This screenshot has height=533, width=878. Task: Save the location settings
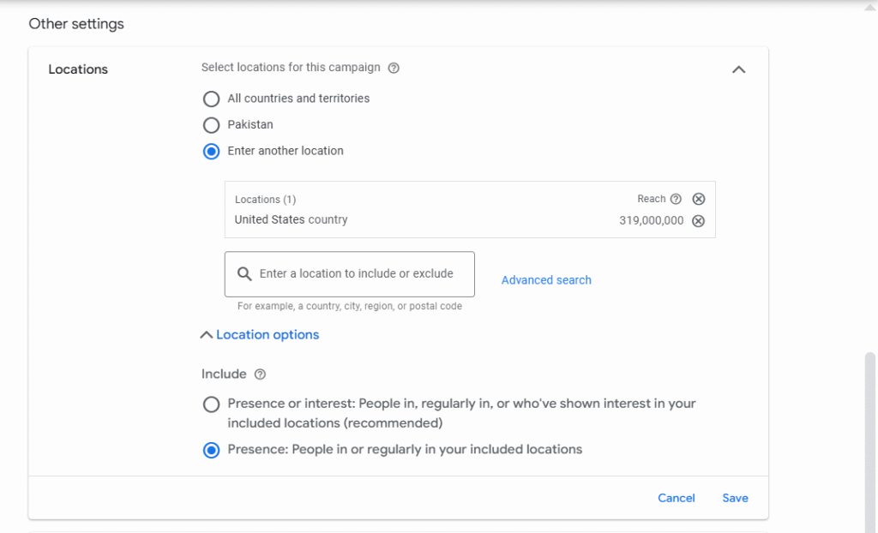point(735,498)
